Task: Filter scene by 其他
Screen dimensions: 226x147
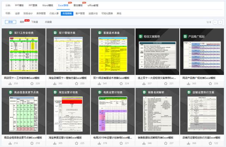Action: (119, 13)
